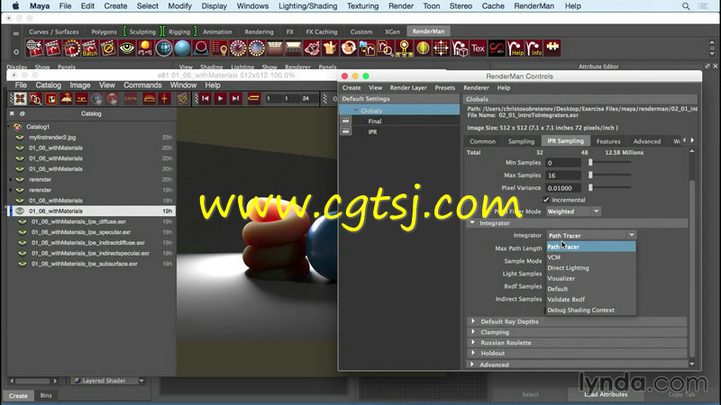The width and height of the screenshot is (721, 405).
Task: Switch to the Sampling tab
Action: click(x=521, y=141)
